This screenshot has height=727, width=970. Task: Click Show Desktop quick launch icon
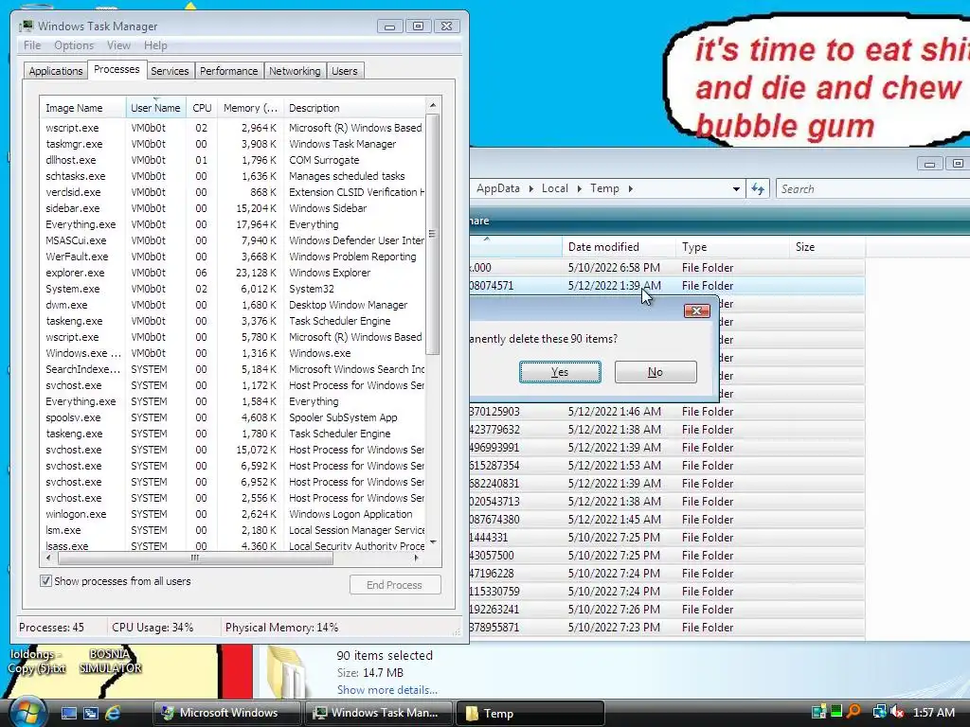[68, 713]
